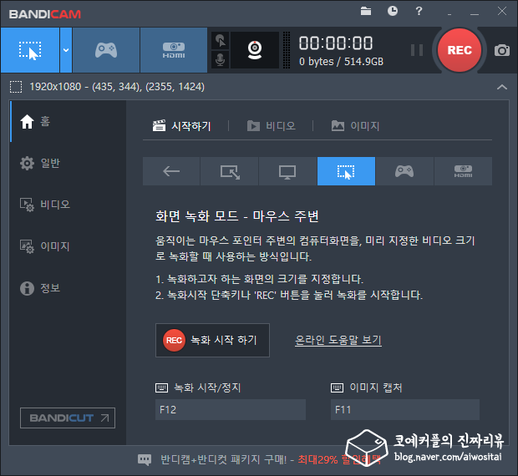Image resolution: width=518 pixels, height=476 pixels.
Task: Click the 1920x1080 recording area text
Action: click(x=117, y=87)
